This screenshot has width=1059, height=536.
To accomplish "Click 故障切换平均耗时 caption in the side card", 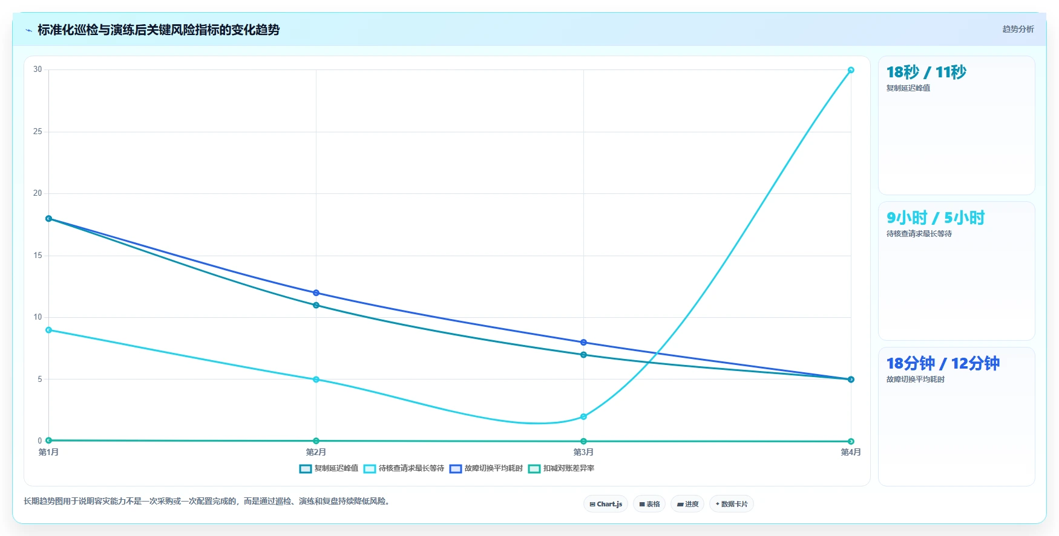I will click(916, 379).
